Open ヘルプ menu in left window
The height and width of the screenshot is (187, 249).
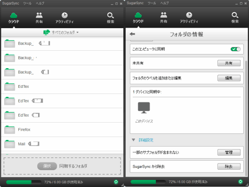[40, 3]
